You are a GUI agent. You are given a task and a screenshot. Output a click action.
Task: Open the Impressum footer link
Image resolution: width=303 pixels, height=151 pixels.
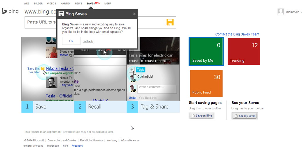pyautogui.click(x=53, y=146)
